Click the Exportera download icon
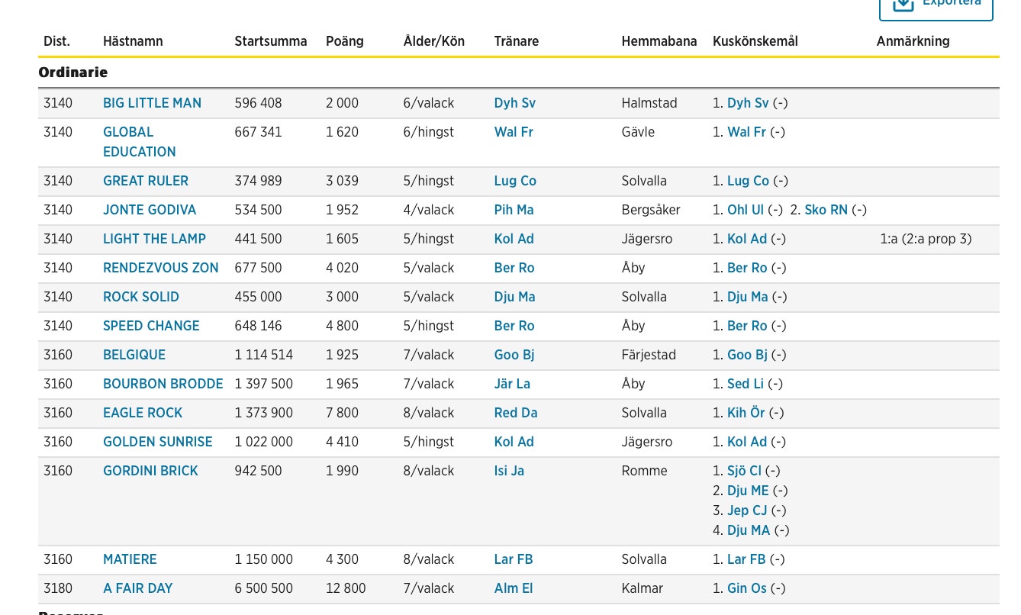 [903, 4]
